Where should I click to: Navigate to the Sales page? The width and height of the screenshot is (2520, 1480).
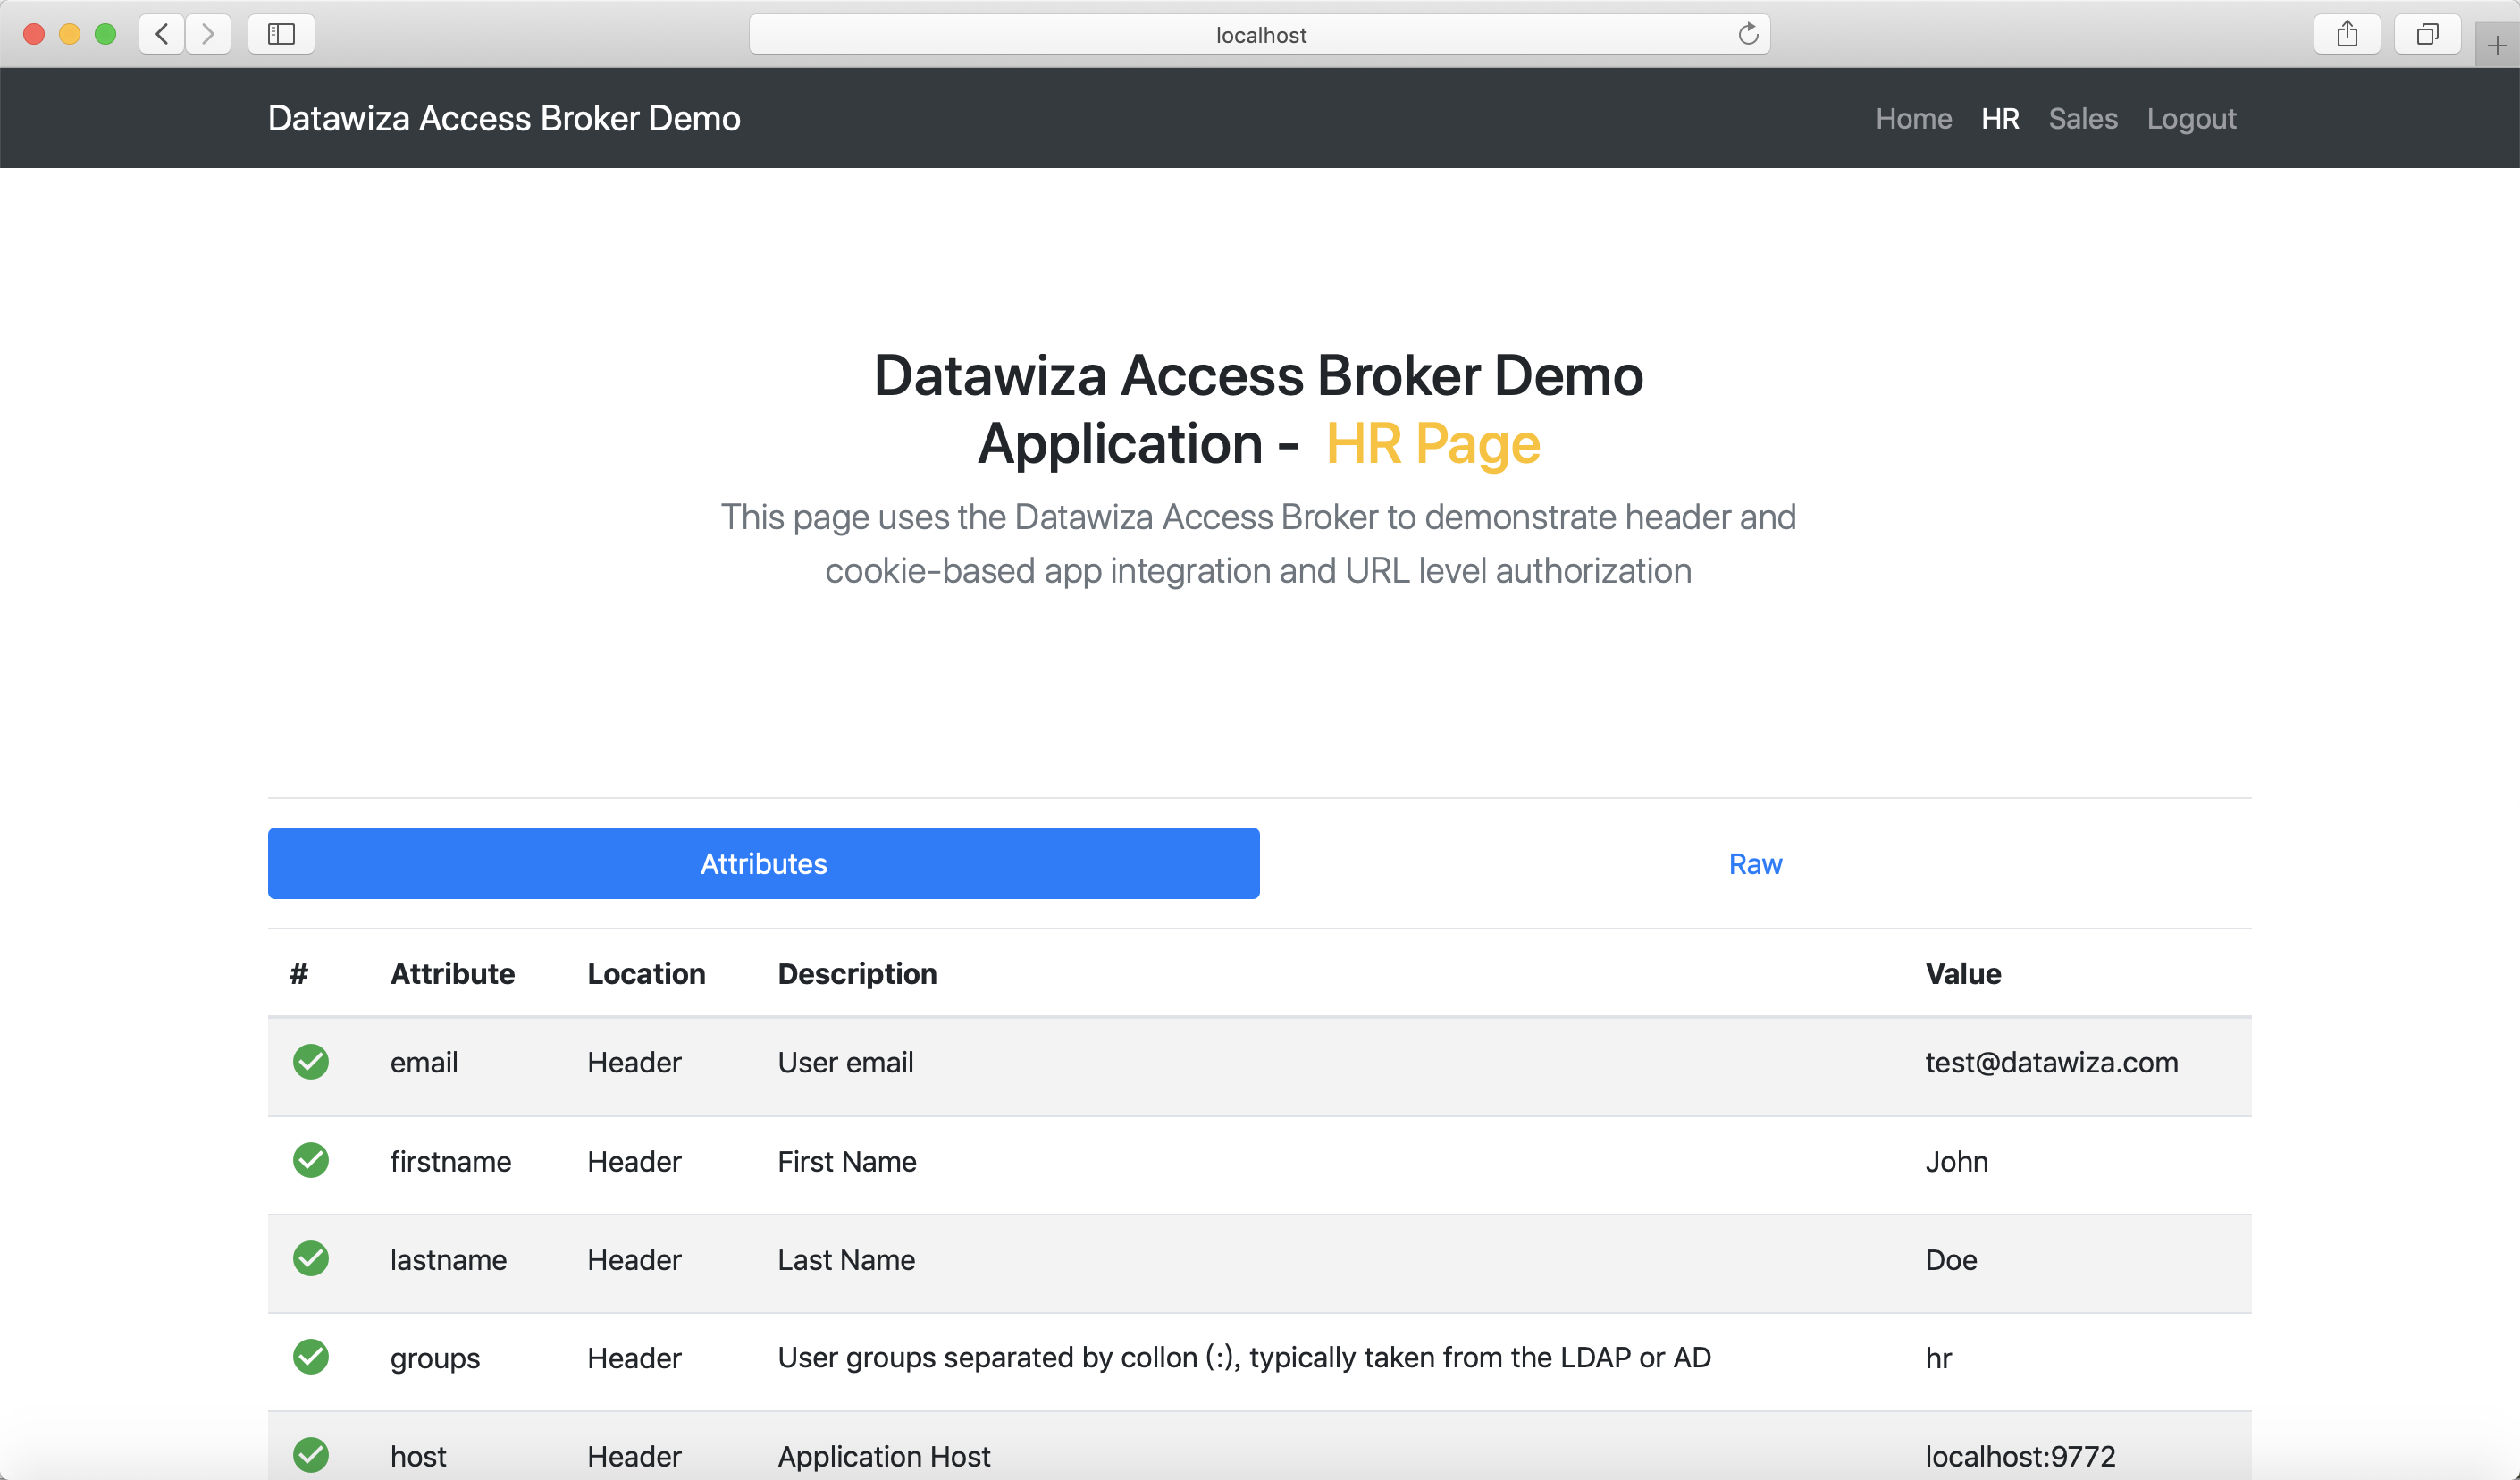pyautogui.click(x=2083, y=118)
